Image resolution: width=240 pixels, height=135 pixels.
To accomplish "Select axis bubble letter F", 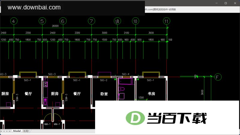I will coord(218,77).
